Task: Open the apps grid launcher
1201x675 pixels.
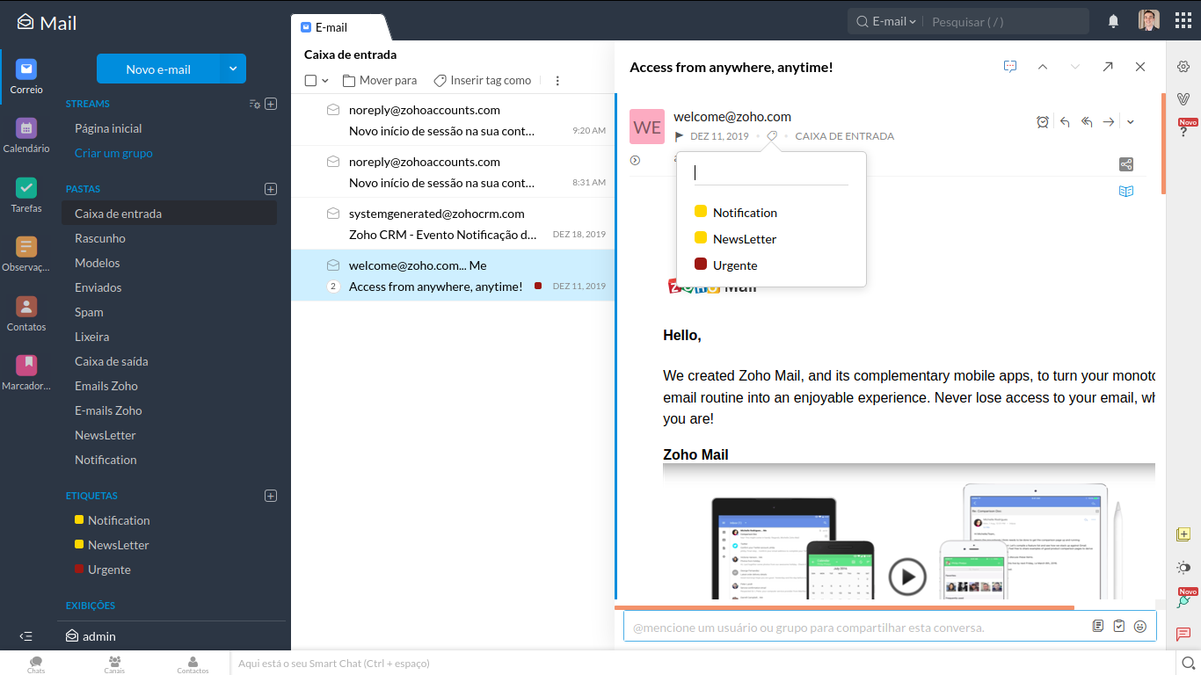Action: pos(1183,21)
